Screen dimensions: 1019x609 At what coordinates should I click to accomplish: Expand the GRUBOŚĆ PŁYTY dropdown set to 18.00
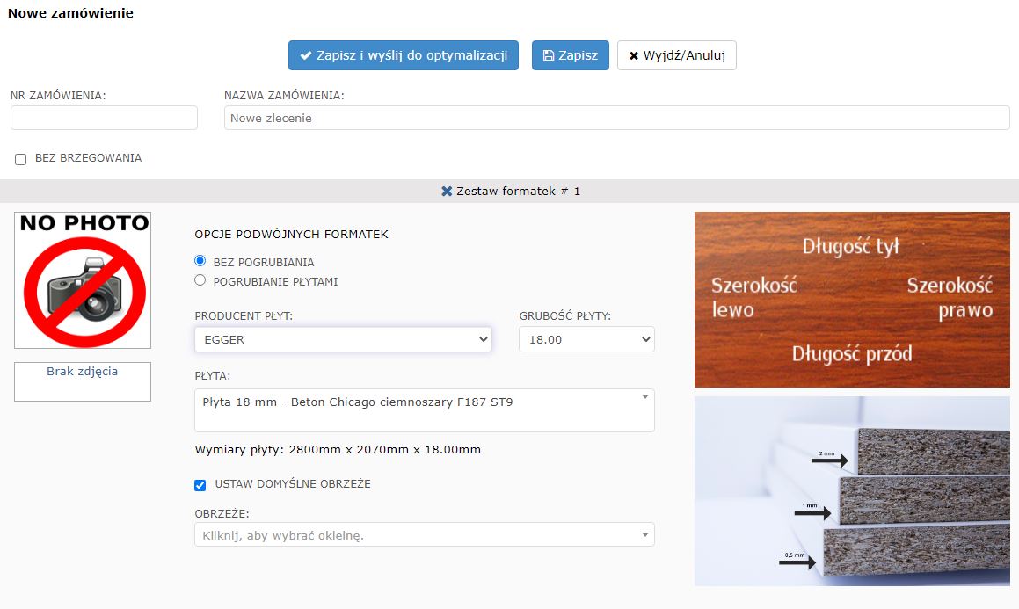[586, 339]
